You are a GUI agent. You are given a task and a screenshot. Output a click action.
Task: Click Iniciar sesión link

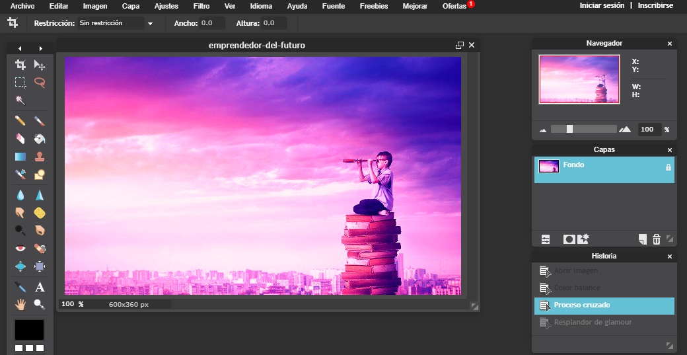[x=602, y=5]
